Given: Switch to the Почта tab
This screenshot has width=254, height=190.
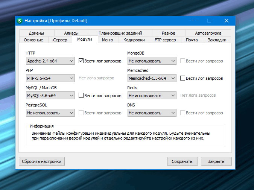Looking at the screenshot, I should pyautogui.click(x=192, y=40).
